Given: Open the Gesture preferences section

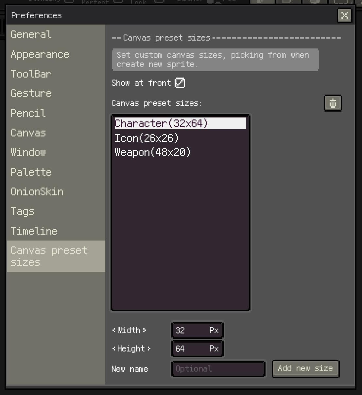Looking at the screenshot, I should (x=31, y=94).
